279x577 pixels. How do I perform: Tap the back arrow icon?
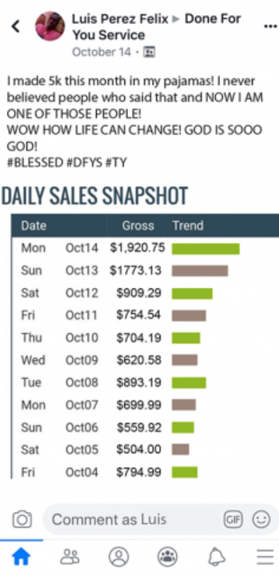(15, 26)
